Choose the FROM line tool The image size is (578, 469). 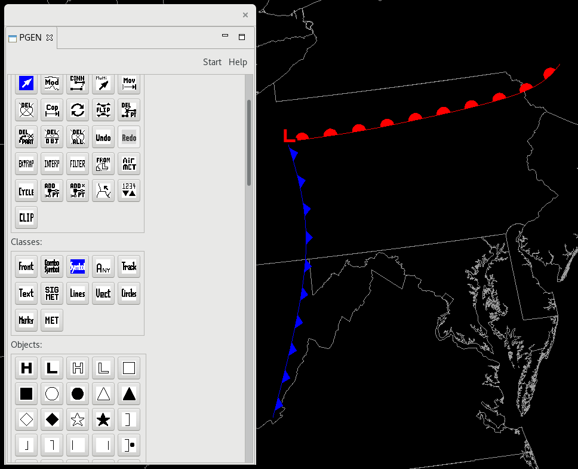pyautogui.click(x=103, y=164)
